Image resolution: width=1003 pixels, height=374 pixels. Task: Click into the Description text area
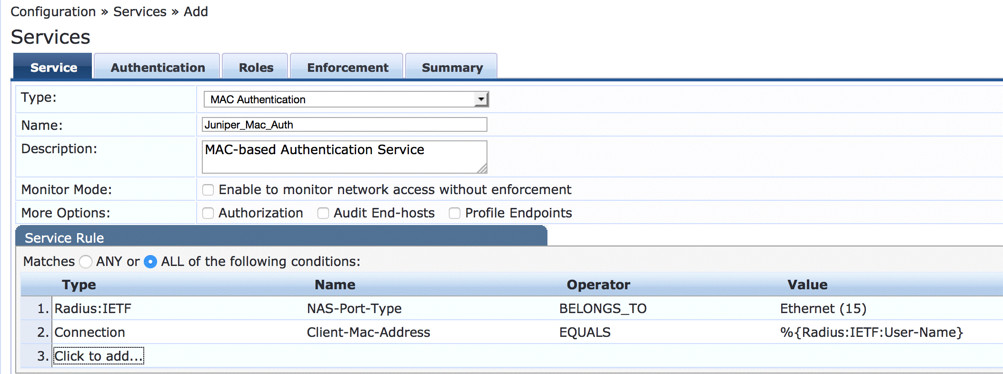344,157
